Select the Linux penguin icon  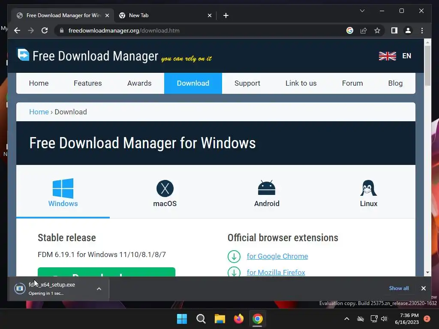point(368,188)
